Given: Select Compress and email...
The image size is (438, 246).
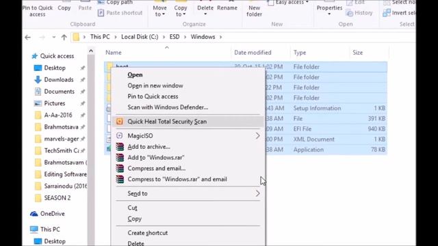Looking at the screenshot, I should 157,169.
